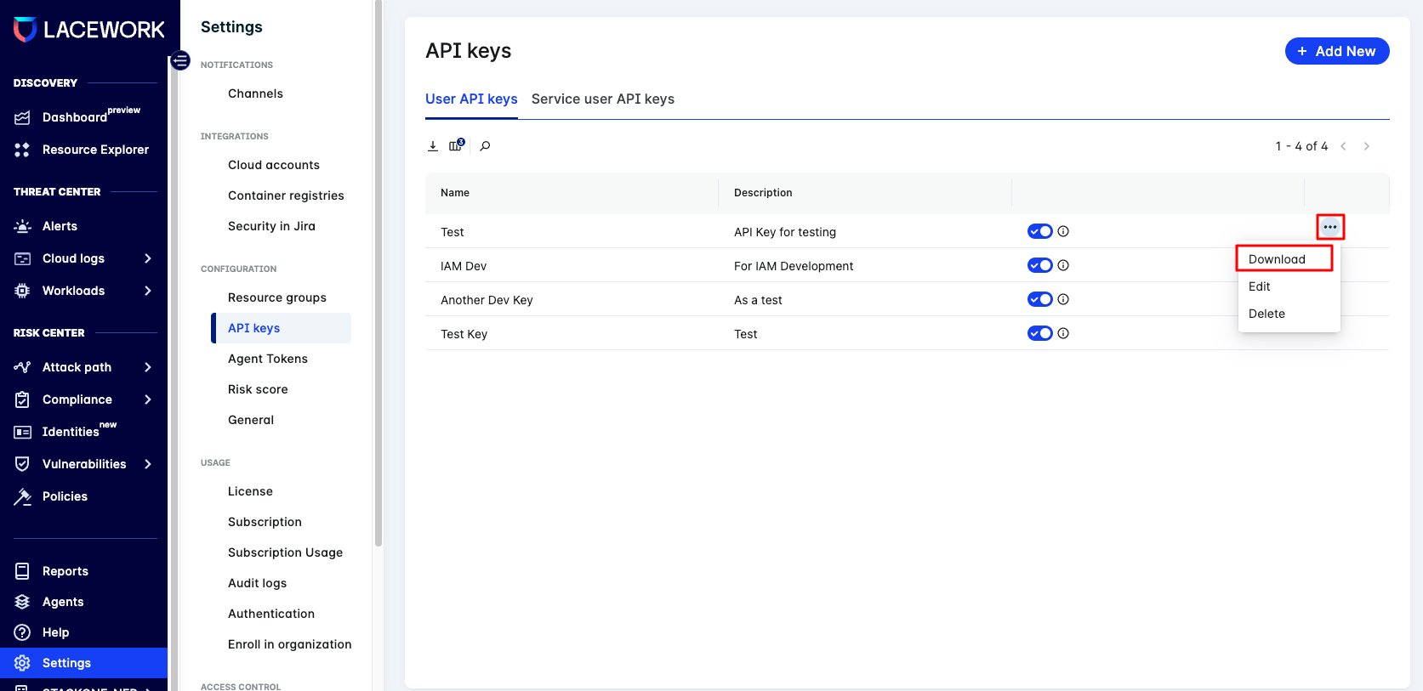This screenshot has height=691, width=1423.
Task: Go to the next page arrow
Action: pyautogui.click(x=1367, y=146)
